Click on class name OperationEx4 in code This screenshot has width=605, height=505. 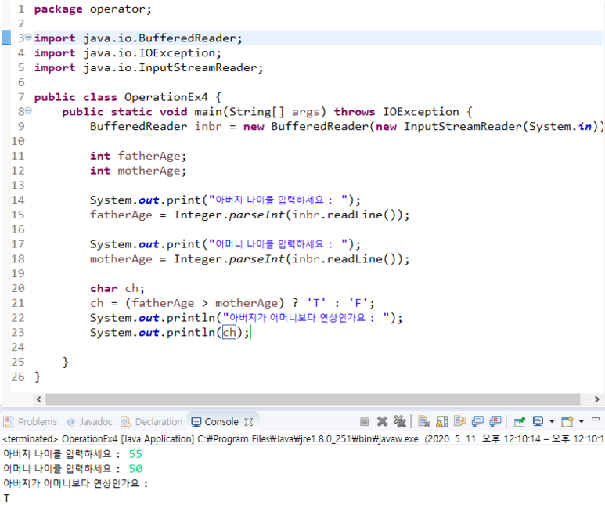pyautogui.click(x=166, y=97)
